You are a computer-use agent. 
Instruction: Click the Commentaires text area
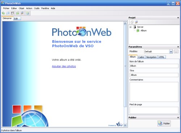click(154, 92)
